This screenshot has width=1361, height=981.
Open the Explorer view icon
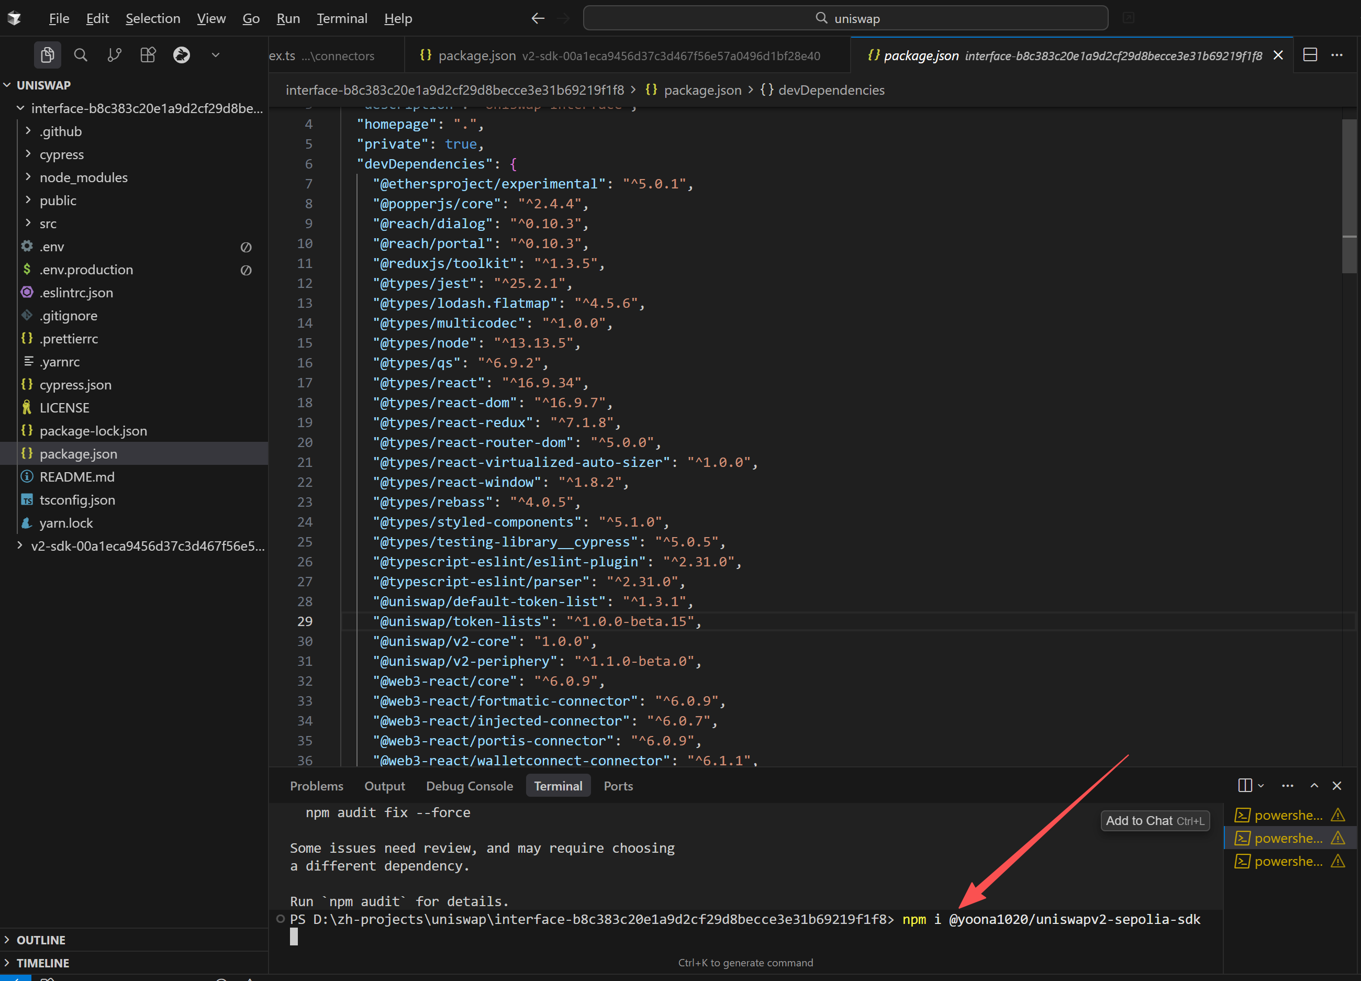[48, 55]
